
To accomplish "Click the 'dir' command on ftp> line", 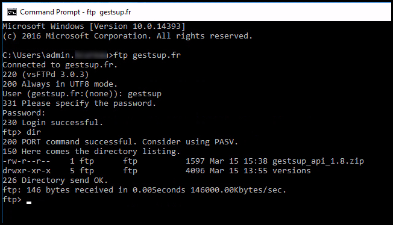I will point(34,132).
